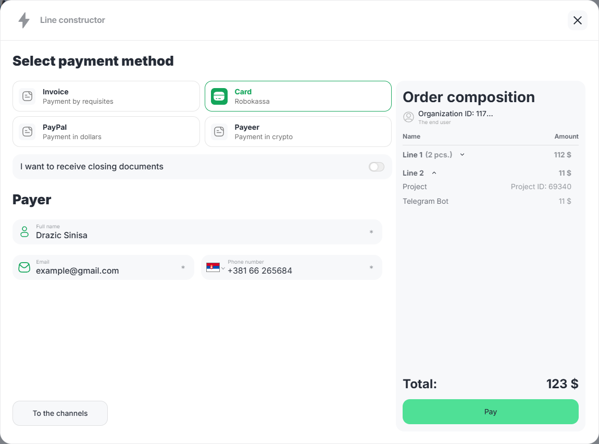Choose PayPal payment in dollars option
The image size is (599, 444).
106,132
